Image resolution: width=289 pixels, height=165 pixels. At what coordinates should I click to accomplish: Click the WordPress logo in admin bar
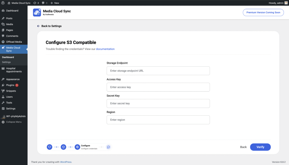pyautogui.click(x=3, y=3)
